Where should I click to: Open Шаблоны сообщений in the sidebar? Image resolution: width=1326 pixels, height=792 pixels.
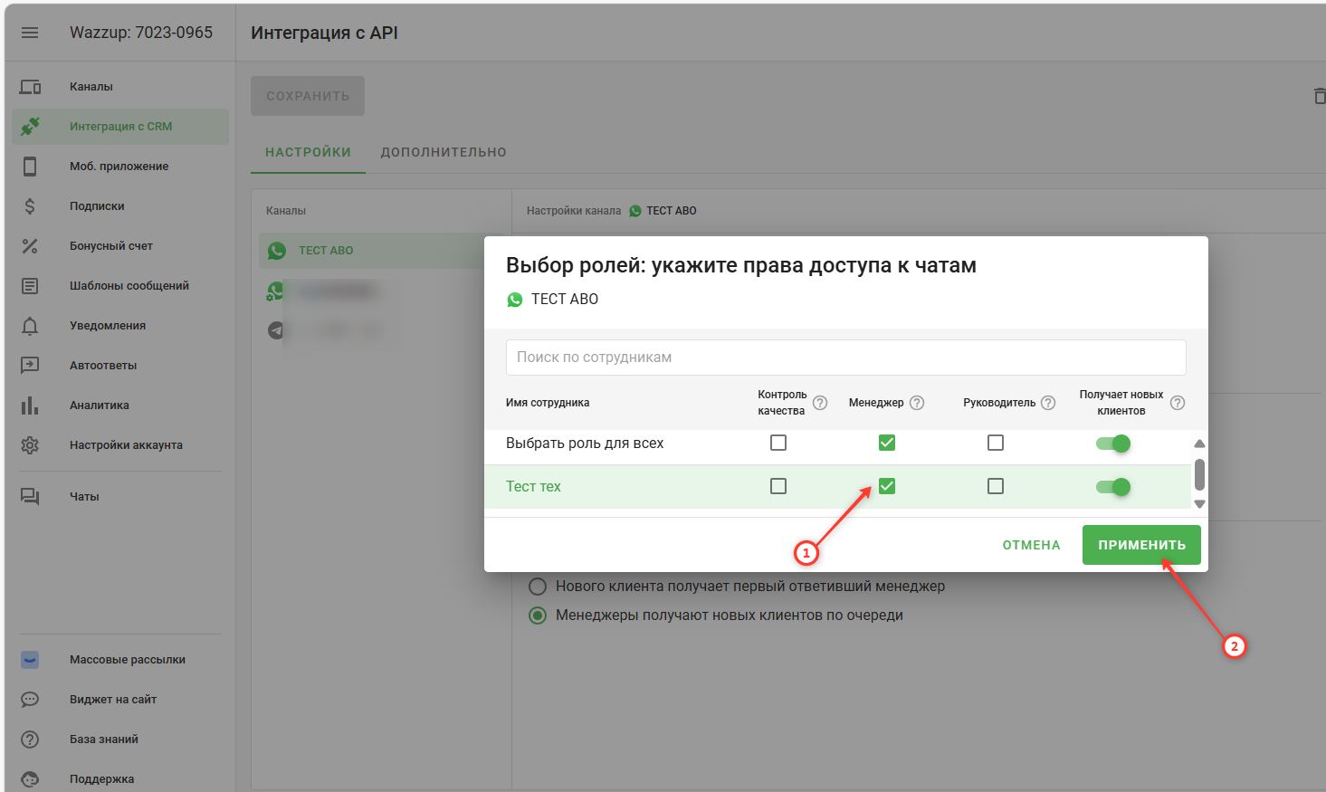(129, 286)
